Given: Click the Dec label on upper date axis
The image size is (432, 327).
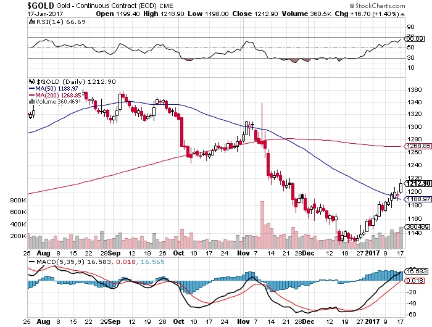Looking at the screenshot, I should click(x=308, y=253).
